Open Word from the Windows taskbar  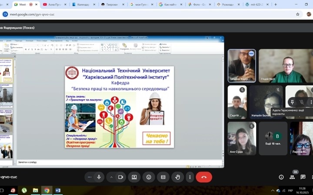coord(57,190)
